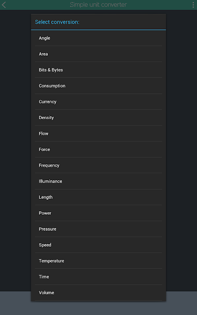Select Frequency option
Image resolution: width=197 pixels, height=315 pixels.
(x=98, y=165)
